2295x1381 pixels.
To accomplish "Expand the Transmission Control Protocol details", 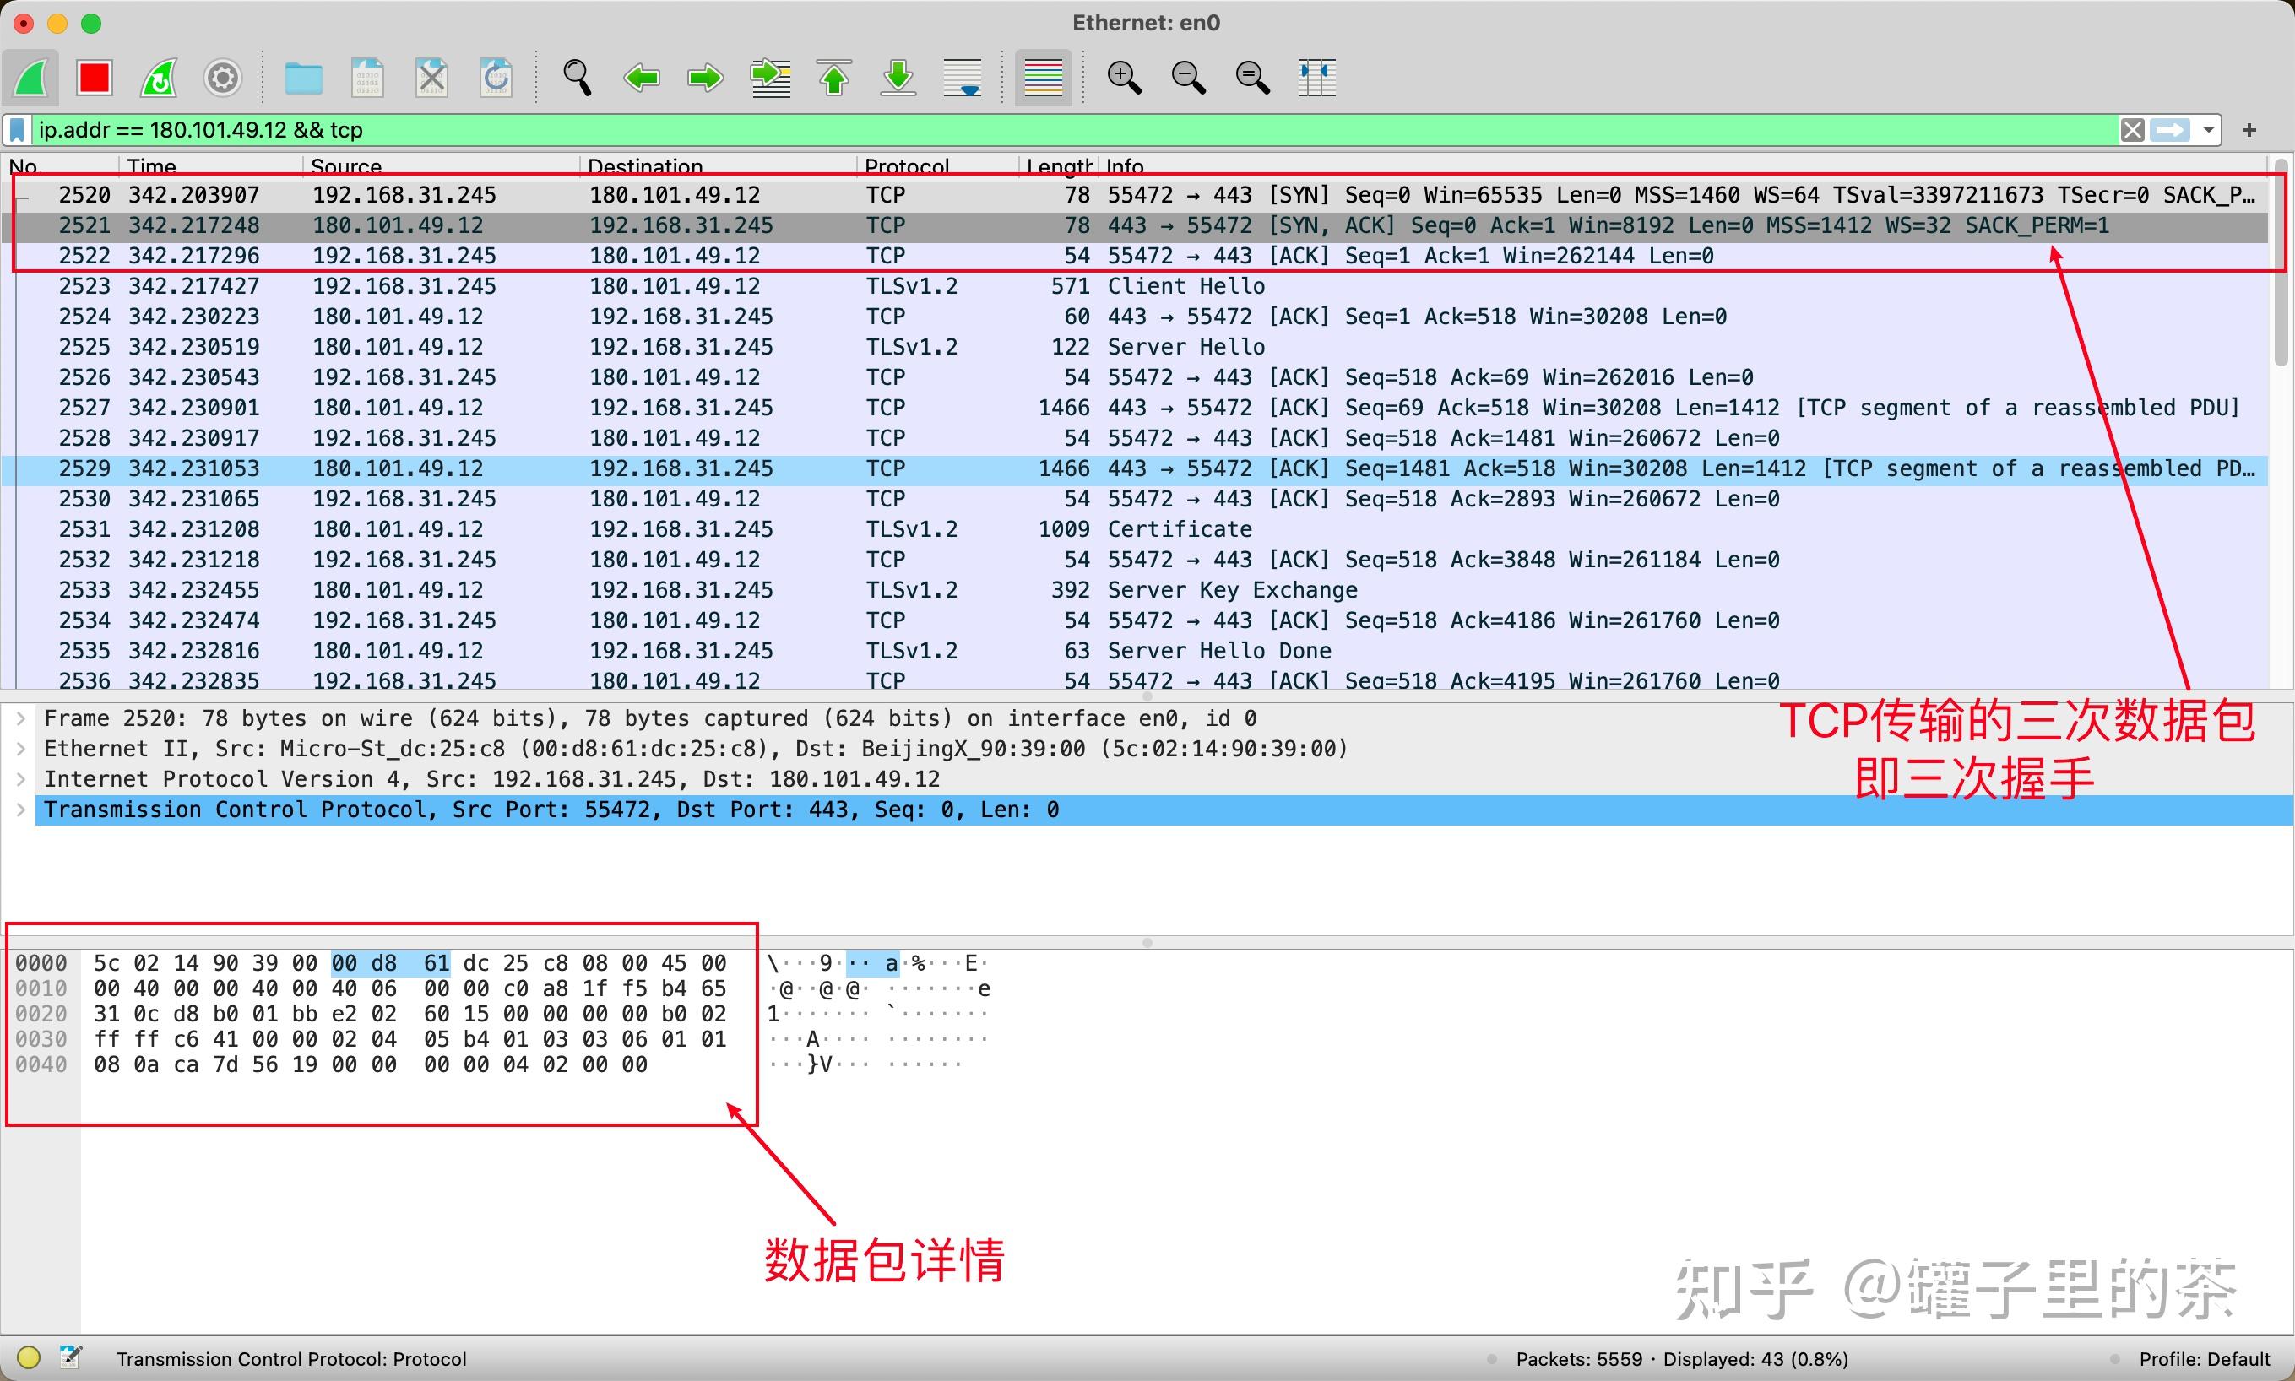I will coord(20,810).
